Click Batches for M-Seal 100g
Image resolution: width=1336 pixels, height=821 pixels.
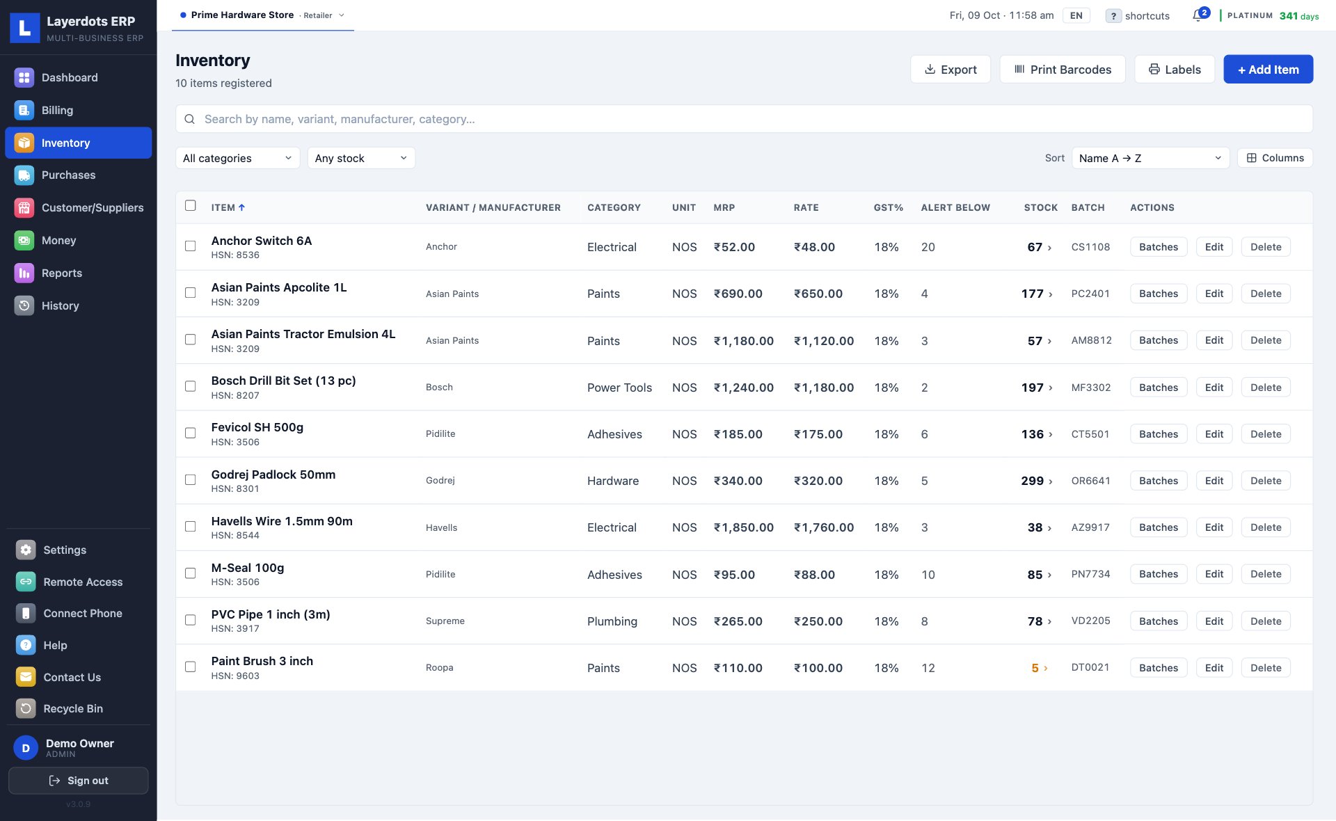coord(1158,574)
